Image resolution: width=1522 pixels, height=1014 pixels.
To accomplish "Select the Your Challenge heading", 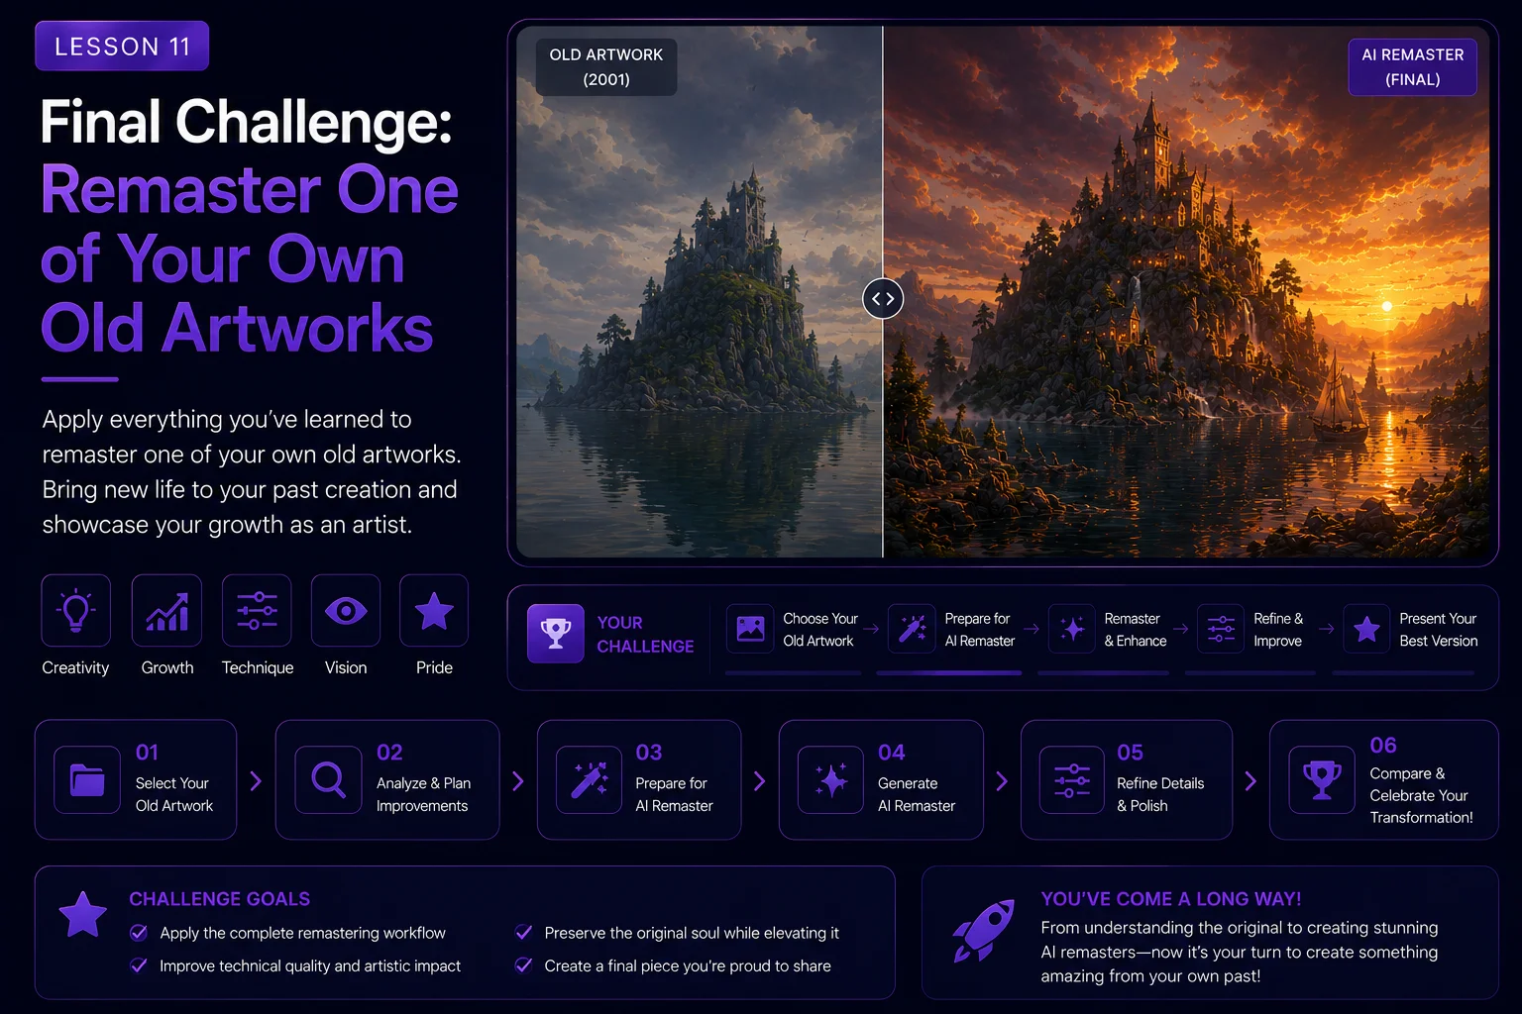I will 645,634.
